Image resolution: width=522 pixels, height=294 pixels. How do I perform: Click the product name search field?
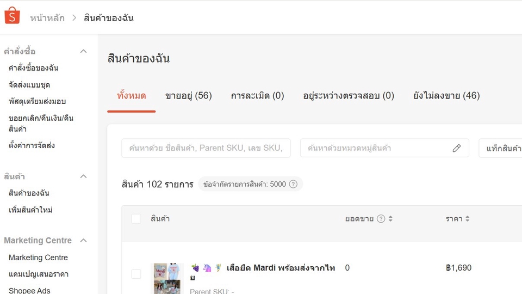pyautogui.click(x=206, y=148)
